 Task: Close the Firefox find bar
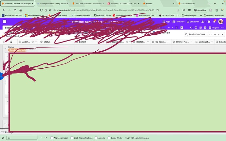(3, 138)
